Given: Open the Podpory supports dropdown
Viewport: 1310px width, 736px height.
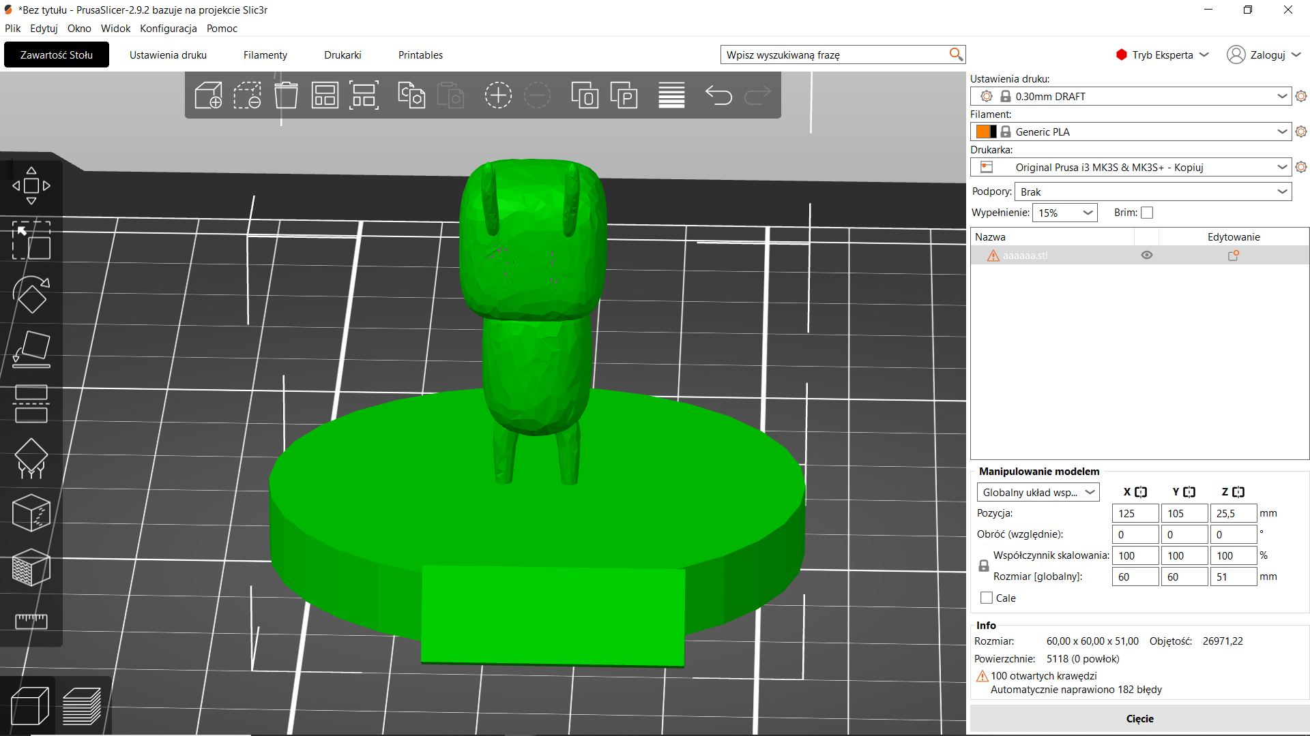Looking at the screenshot, I should tap(1153, 191).
